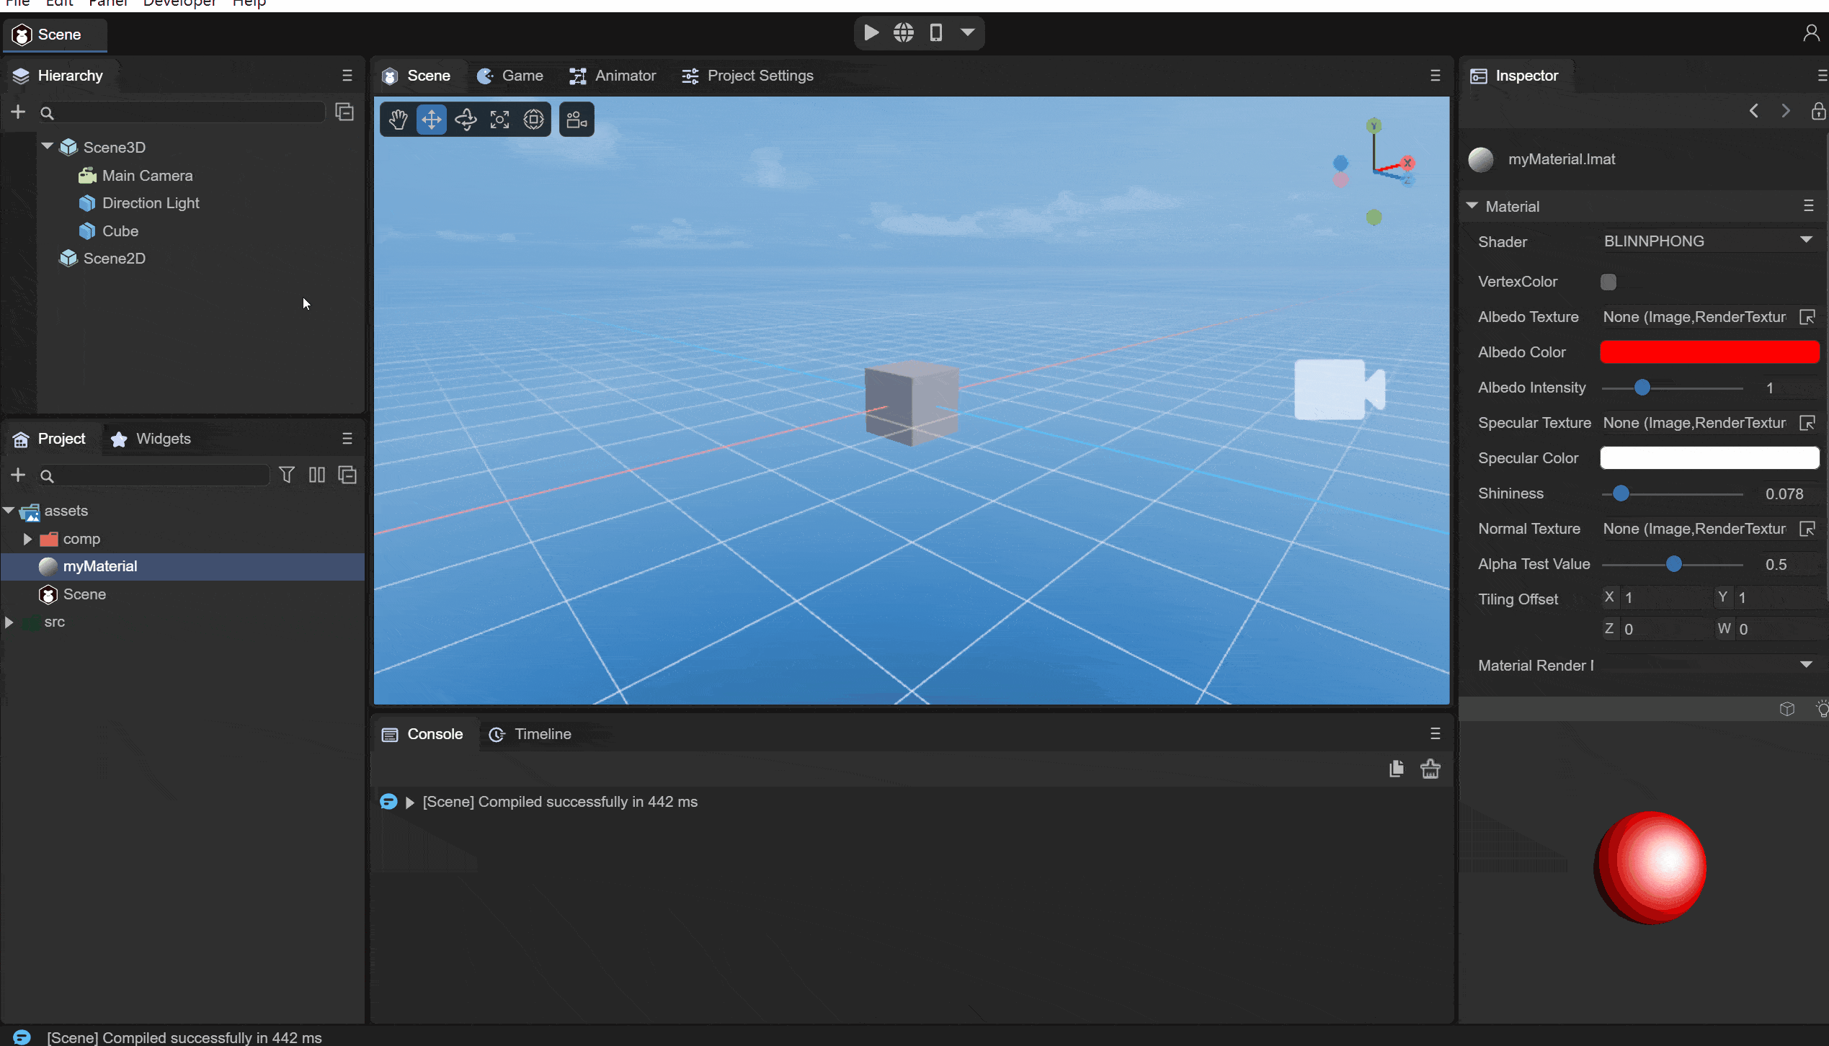Collapse the Scene3D node

[48, 147]
